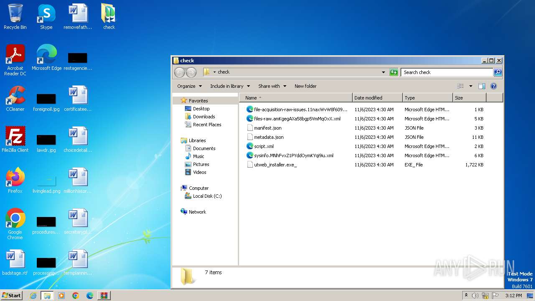Show hidden tray icons arrow
This screenshot has height=301, width=535.
point(466,296)
